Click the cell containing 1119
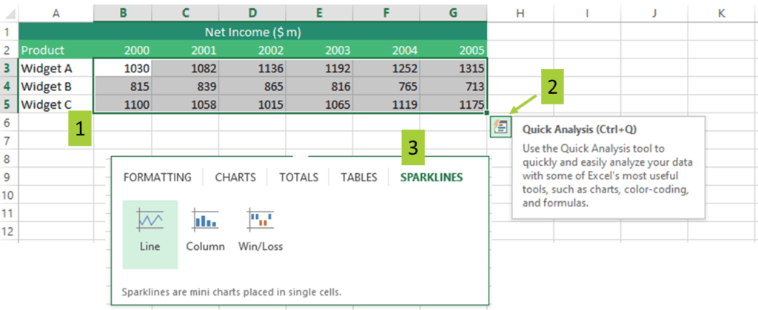Screen dimensions: 758x310 [386, 104]
